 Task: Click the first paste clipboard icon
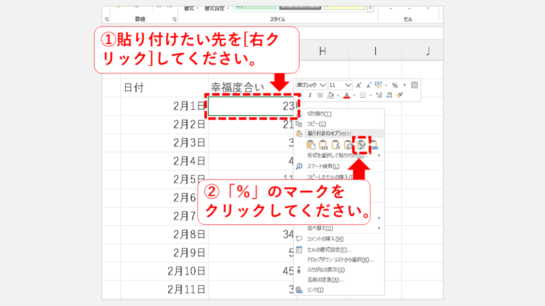311,144
